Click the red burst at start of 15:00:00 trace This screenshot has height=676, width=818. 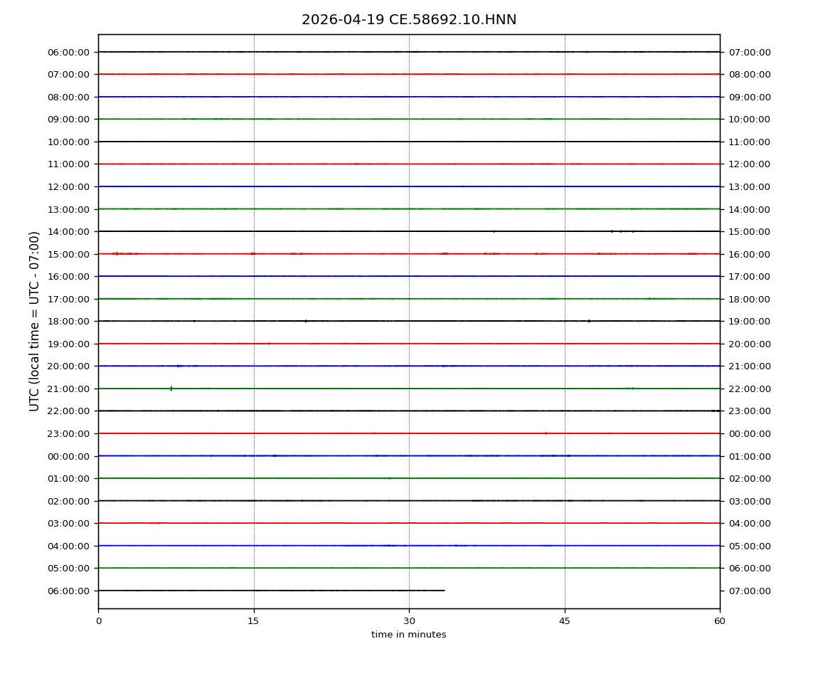[x=117, y=253]
